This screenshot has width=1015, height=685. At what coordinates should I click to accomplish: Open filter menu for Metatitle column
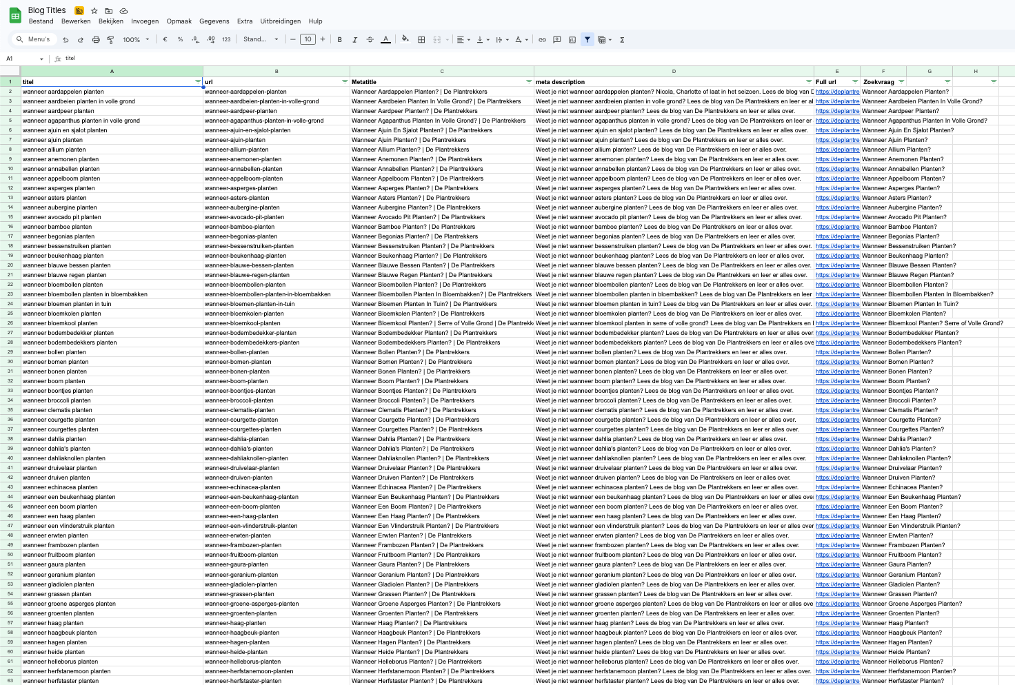tap(529, 82)
